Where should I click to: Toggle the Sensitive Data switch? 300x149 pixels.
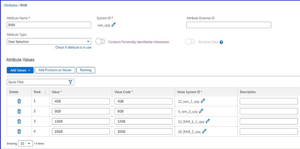pyautogui.click(x=190, y=42)
